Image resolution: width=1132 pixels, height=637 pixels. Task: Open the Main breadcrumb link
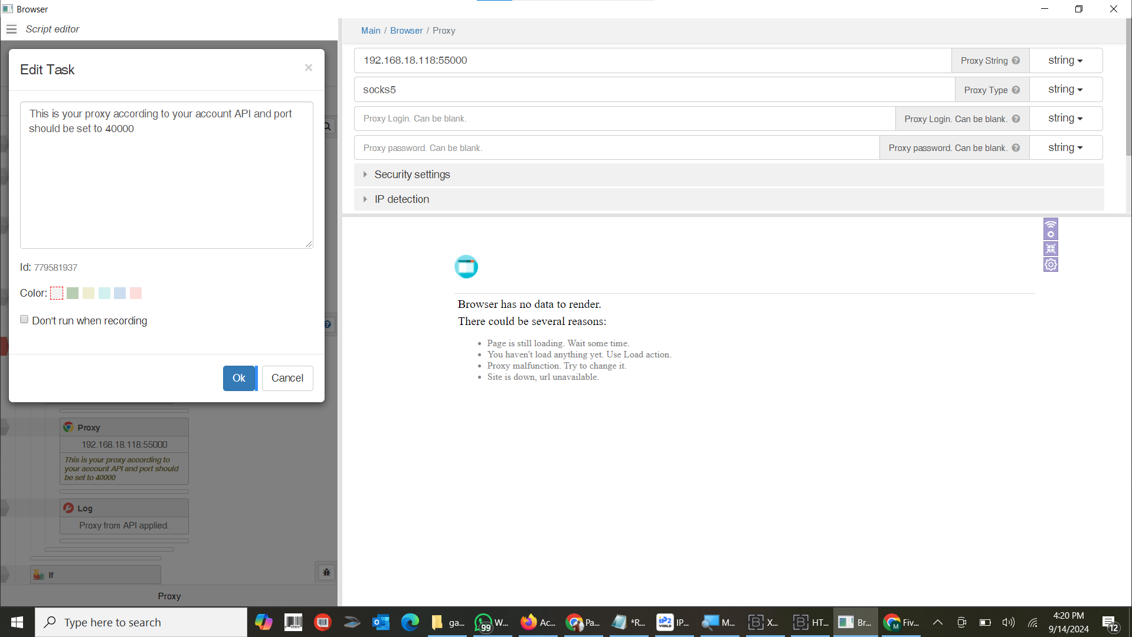pyautogui.click(x=371, y=30)
